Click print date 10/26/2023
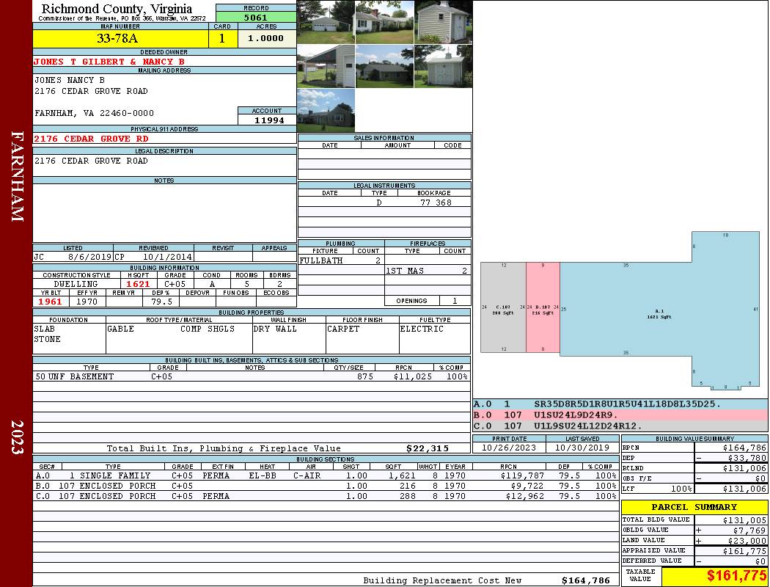This screenshot has width=770, height=587. pyautogui.click(x=509, y=448)
